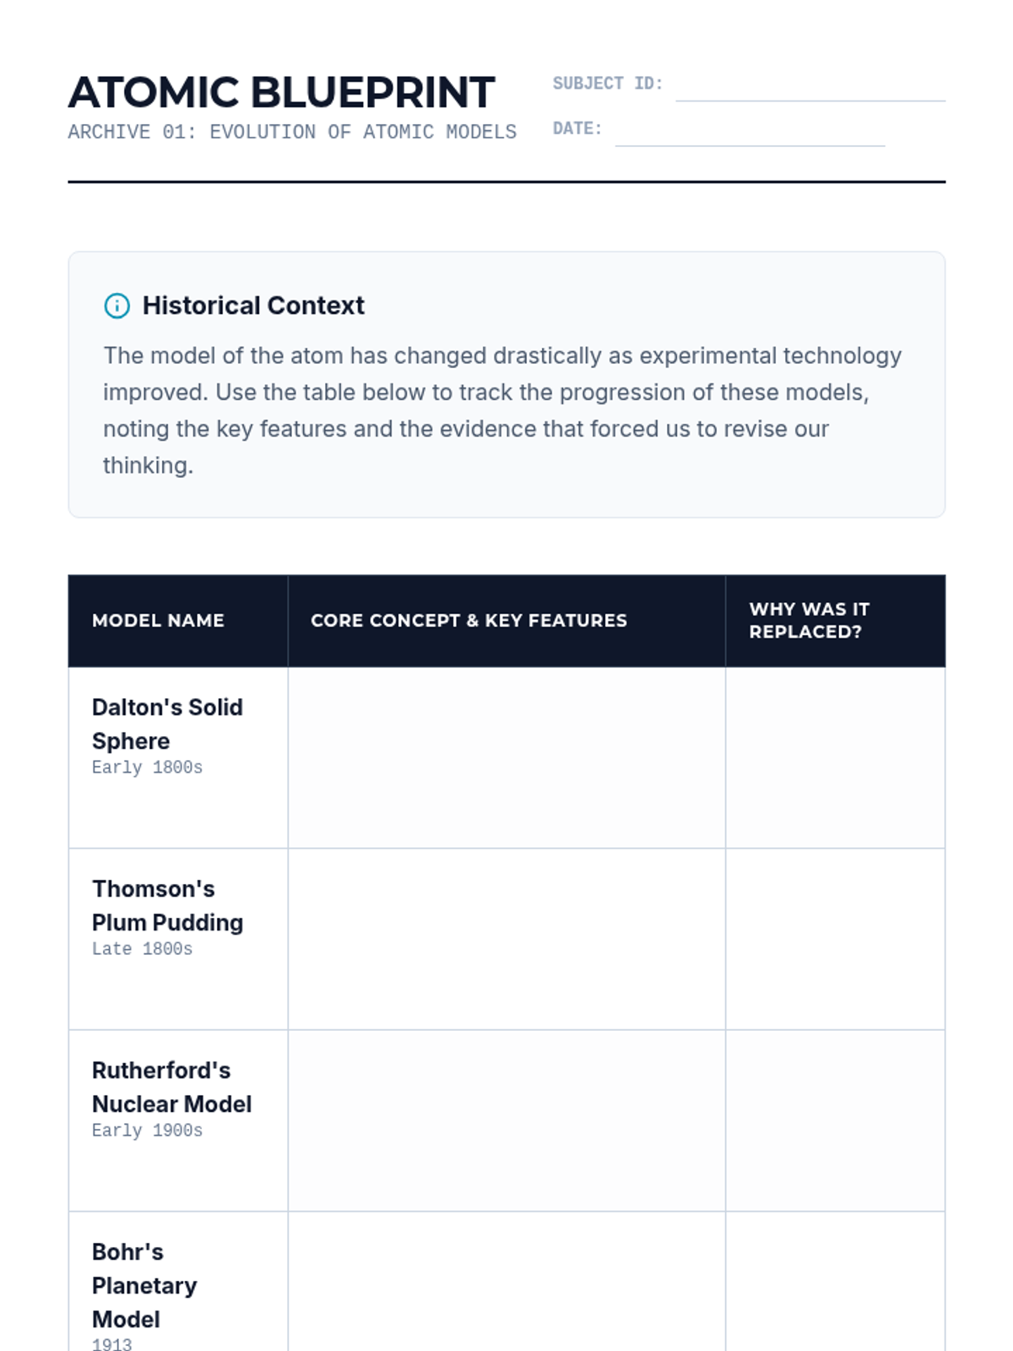Click Bohr's core concept answer cell

[506, 1282]
